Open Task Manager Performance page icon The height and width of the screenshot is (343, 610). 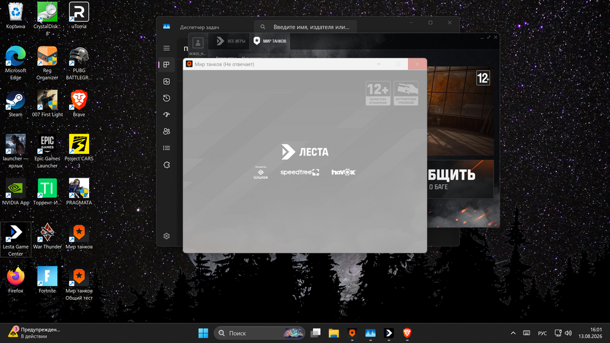[167, 81]
